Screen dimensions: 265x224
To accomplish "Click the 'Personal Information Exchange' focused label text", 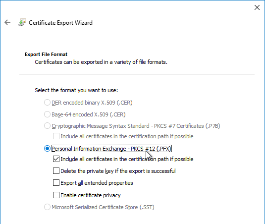I will 111,149.
